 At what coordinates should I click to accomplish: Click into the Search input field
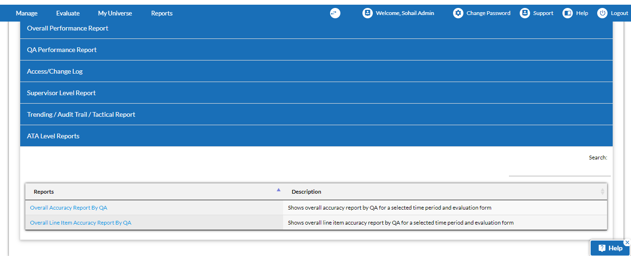tap(560, 170)
